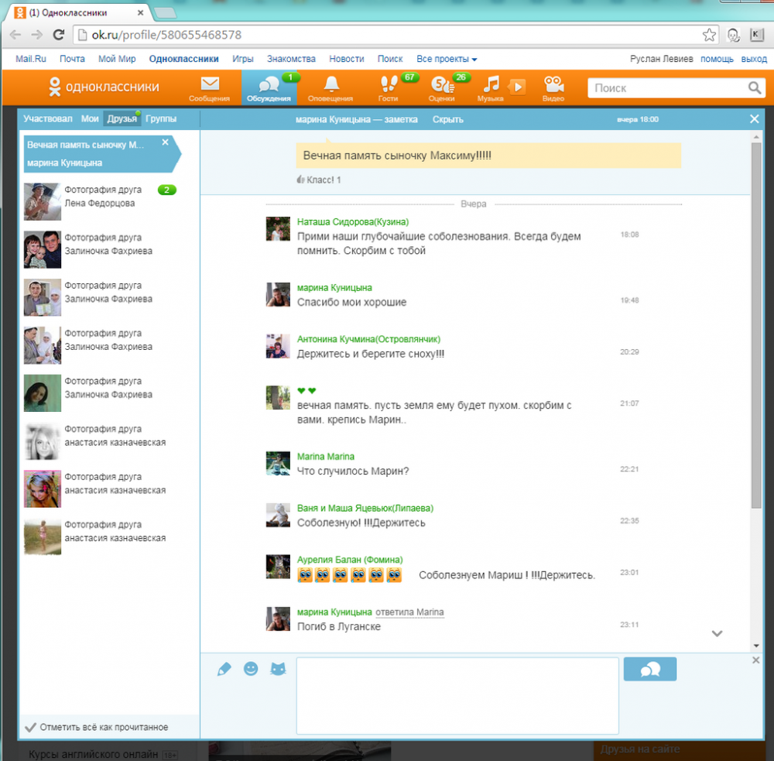The image size is (774, 761).
Task: Click the выход logout link
Action: tap(754, 59)
